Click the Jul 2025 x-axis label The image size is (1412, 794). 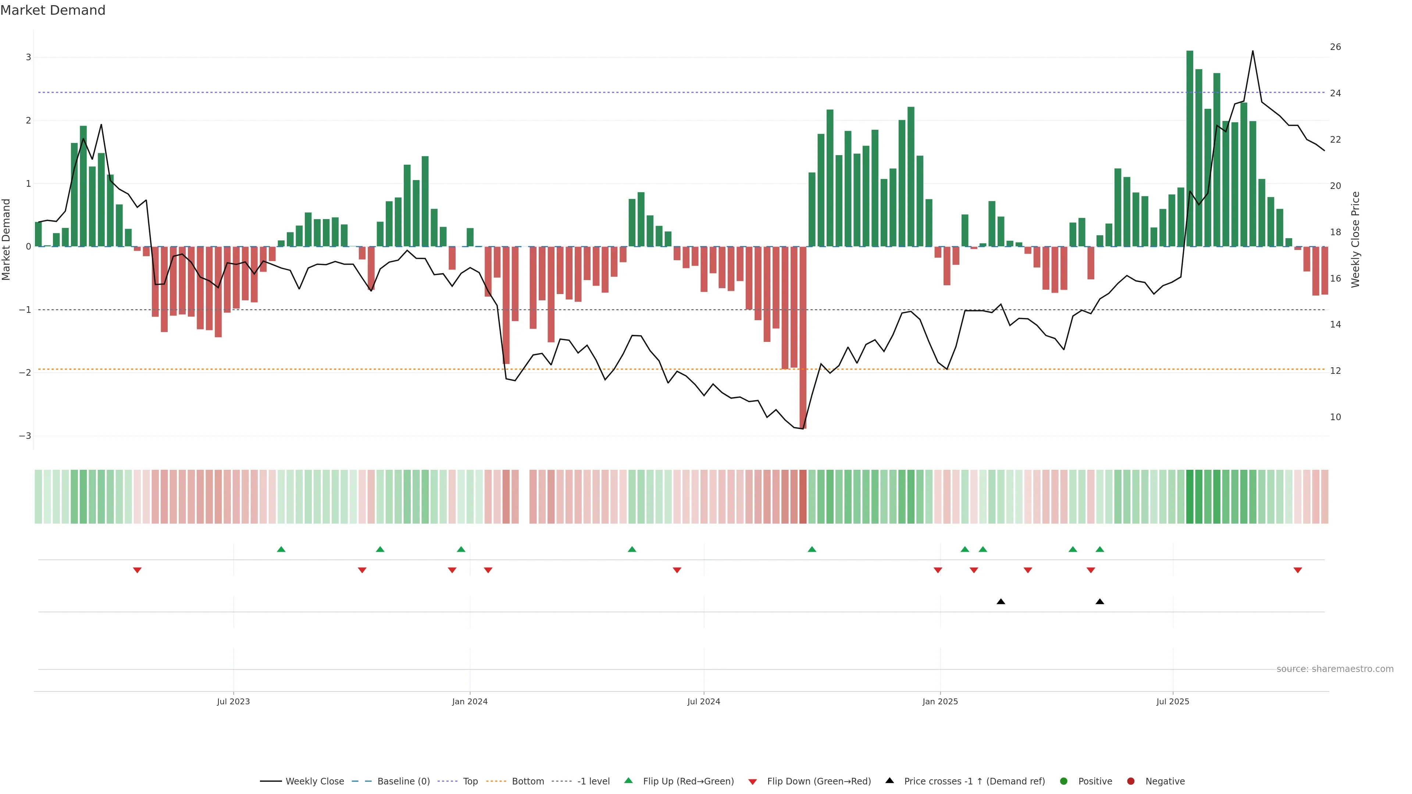point(1173,701)
